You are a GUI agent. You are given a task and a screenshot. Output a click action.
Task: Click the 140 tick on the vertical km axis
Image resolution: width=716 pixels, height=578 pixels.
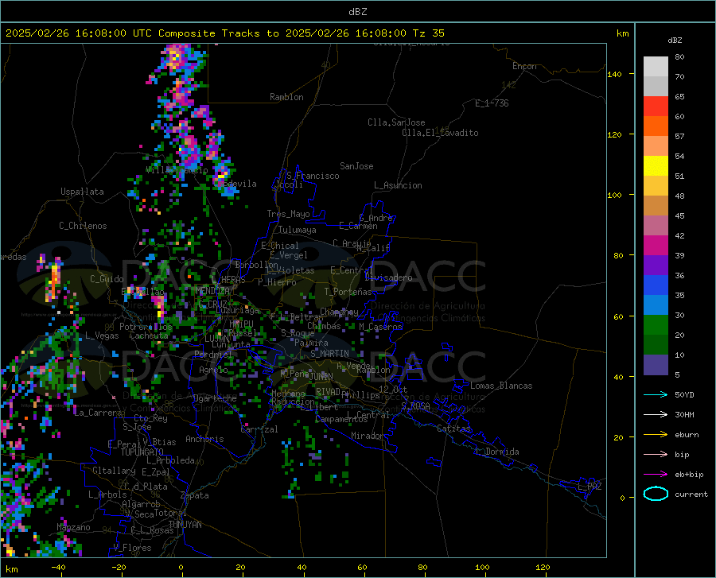tap(614, 74)
